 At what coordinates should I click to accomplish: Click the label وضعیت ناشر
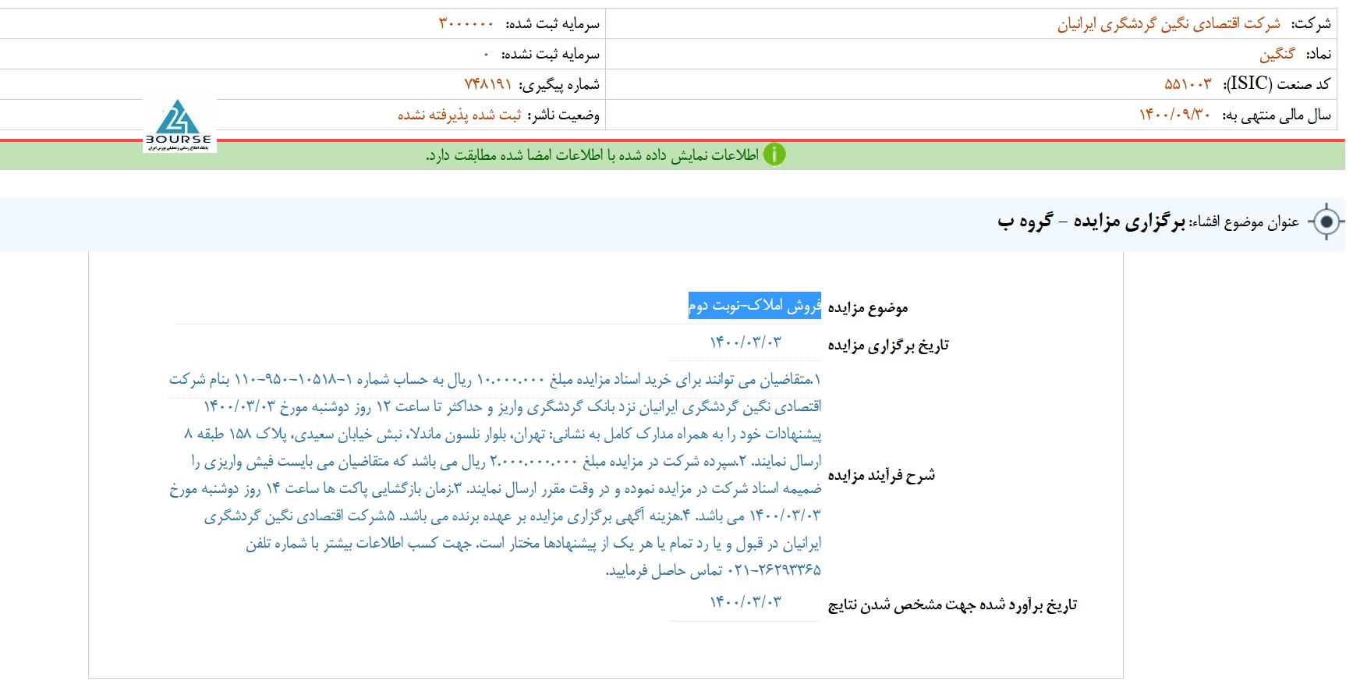(x=564, y=115)
